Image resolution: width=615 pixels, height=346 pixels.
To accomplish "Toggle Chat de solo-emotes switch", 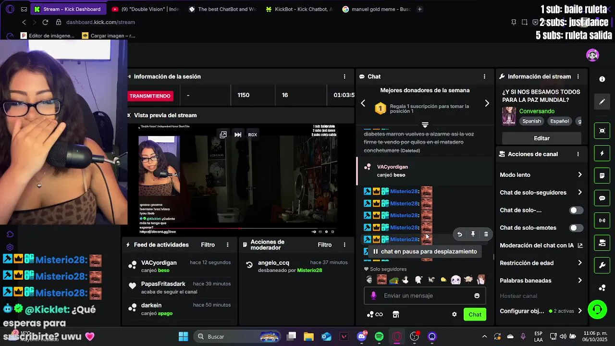I will click(x=576, y=228).
